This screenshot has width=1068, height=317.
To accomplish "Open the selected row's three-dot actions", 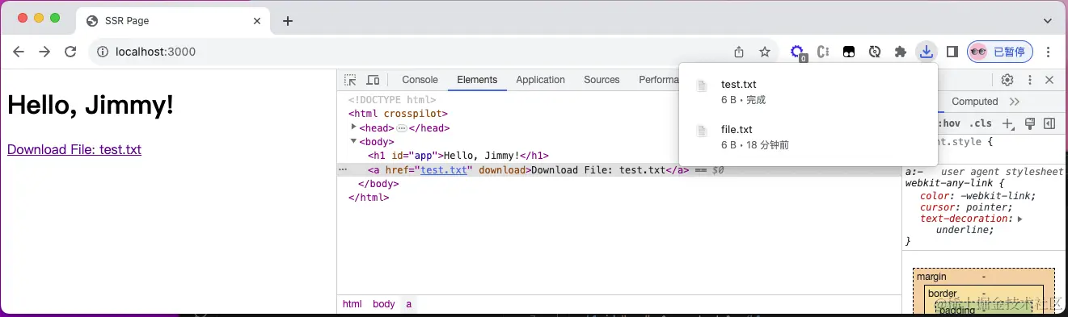I will [x=343, y=169].
